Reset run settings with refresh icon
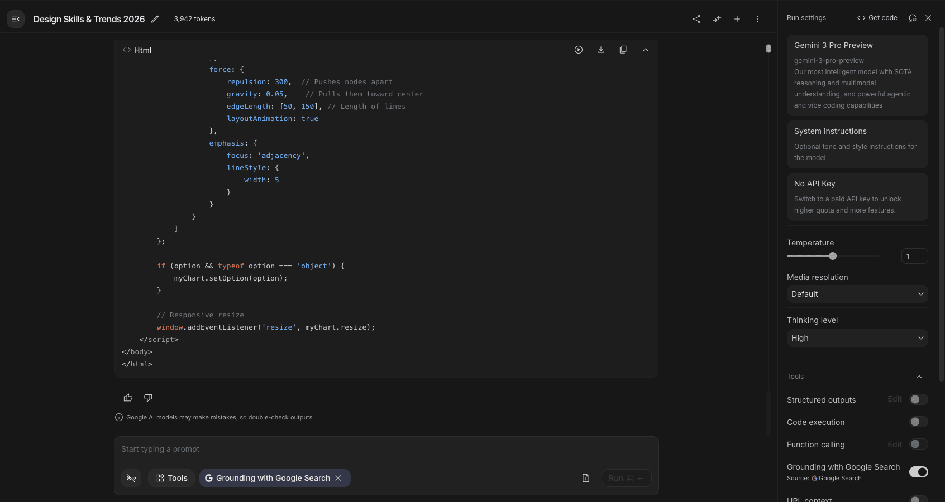945x502 pixels. 913,18
